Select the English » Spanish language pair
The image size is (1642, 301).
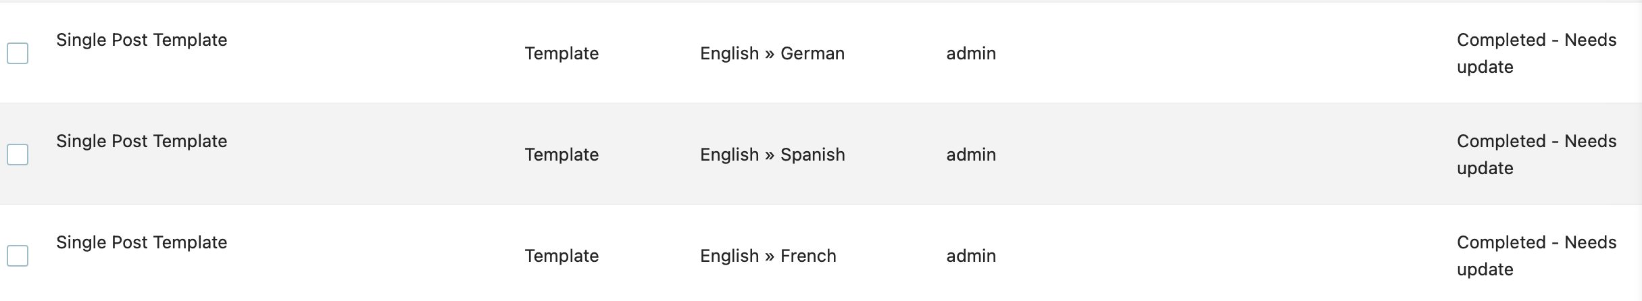(772, 155)
